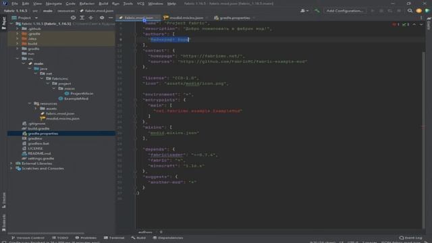Click resources breadcrumb in navigation bar

click(66, 11)
